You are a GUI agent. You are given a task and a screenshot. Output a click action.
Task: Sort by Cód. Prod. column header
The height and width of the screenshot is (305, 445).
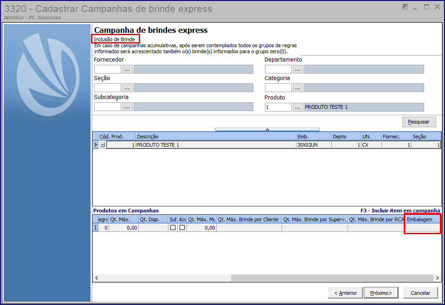(x=117, y=137)
